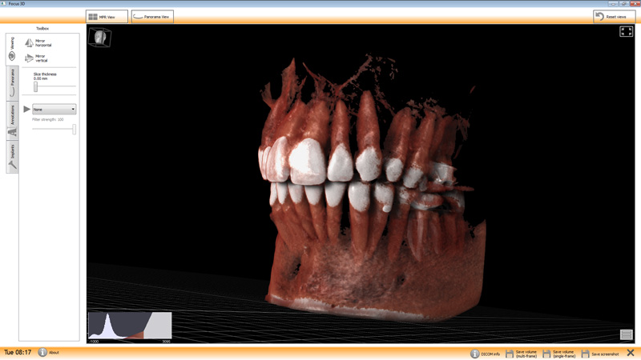
Task: Open the layout icon in viewport corner
Action: coord(626,334)
